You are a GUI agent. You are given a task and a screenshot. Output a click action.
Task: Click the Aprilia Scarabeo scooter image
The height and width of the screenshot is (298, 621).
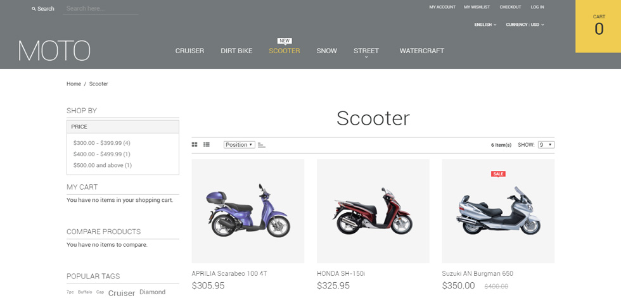[248, 211]
